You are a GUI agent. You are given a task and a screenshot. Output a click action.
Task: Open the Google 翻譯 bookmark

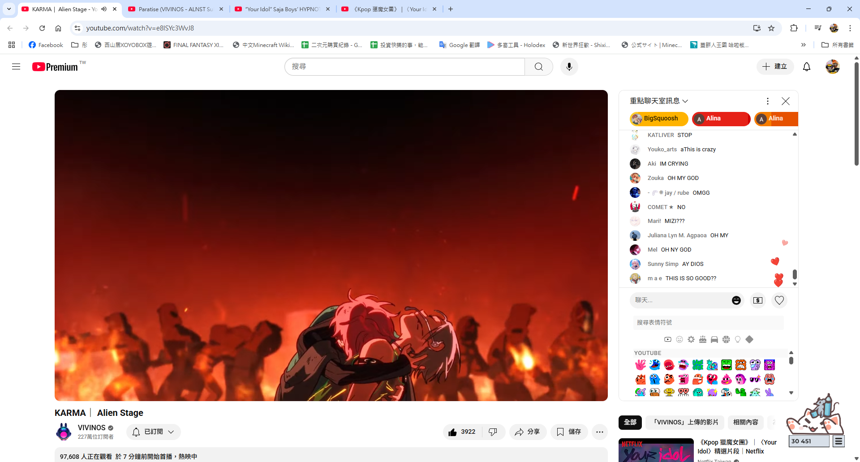point(460,45)
